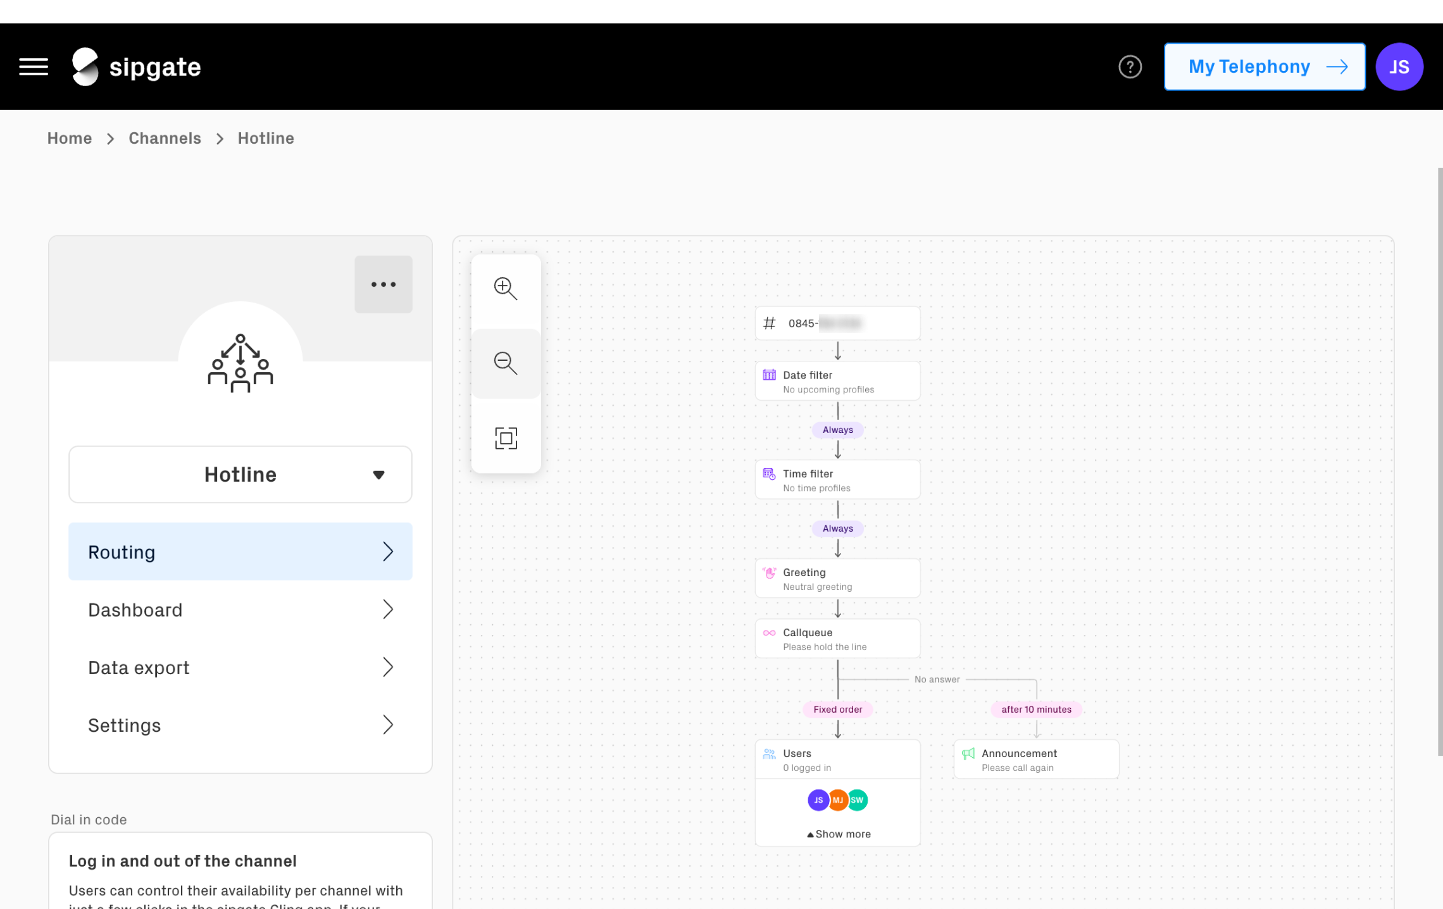Click the channel group icon avatar
This screenshot has width=1443, height=909.
[240, 363]
